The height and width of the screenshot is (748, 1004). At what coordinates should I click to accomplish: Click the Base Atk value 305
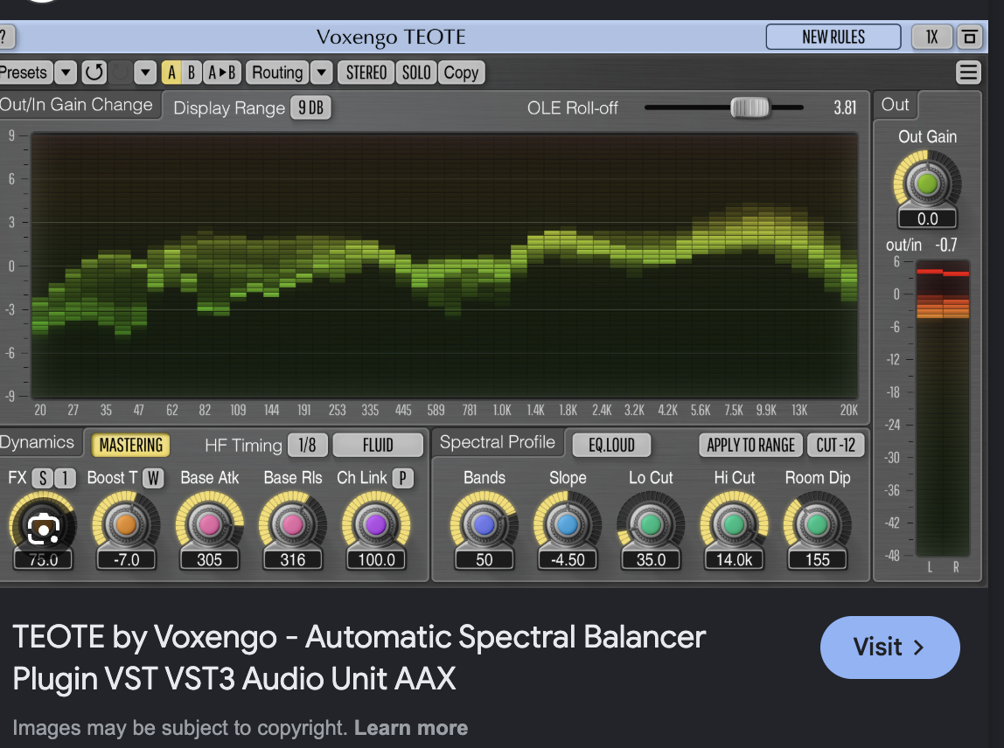coord(209,560)
